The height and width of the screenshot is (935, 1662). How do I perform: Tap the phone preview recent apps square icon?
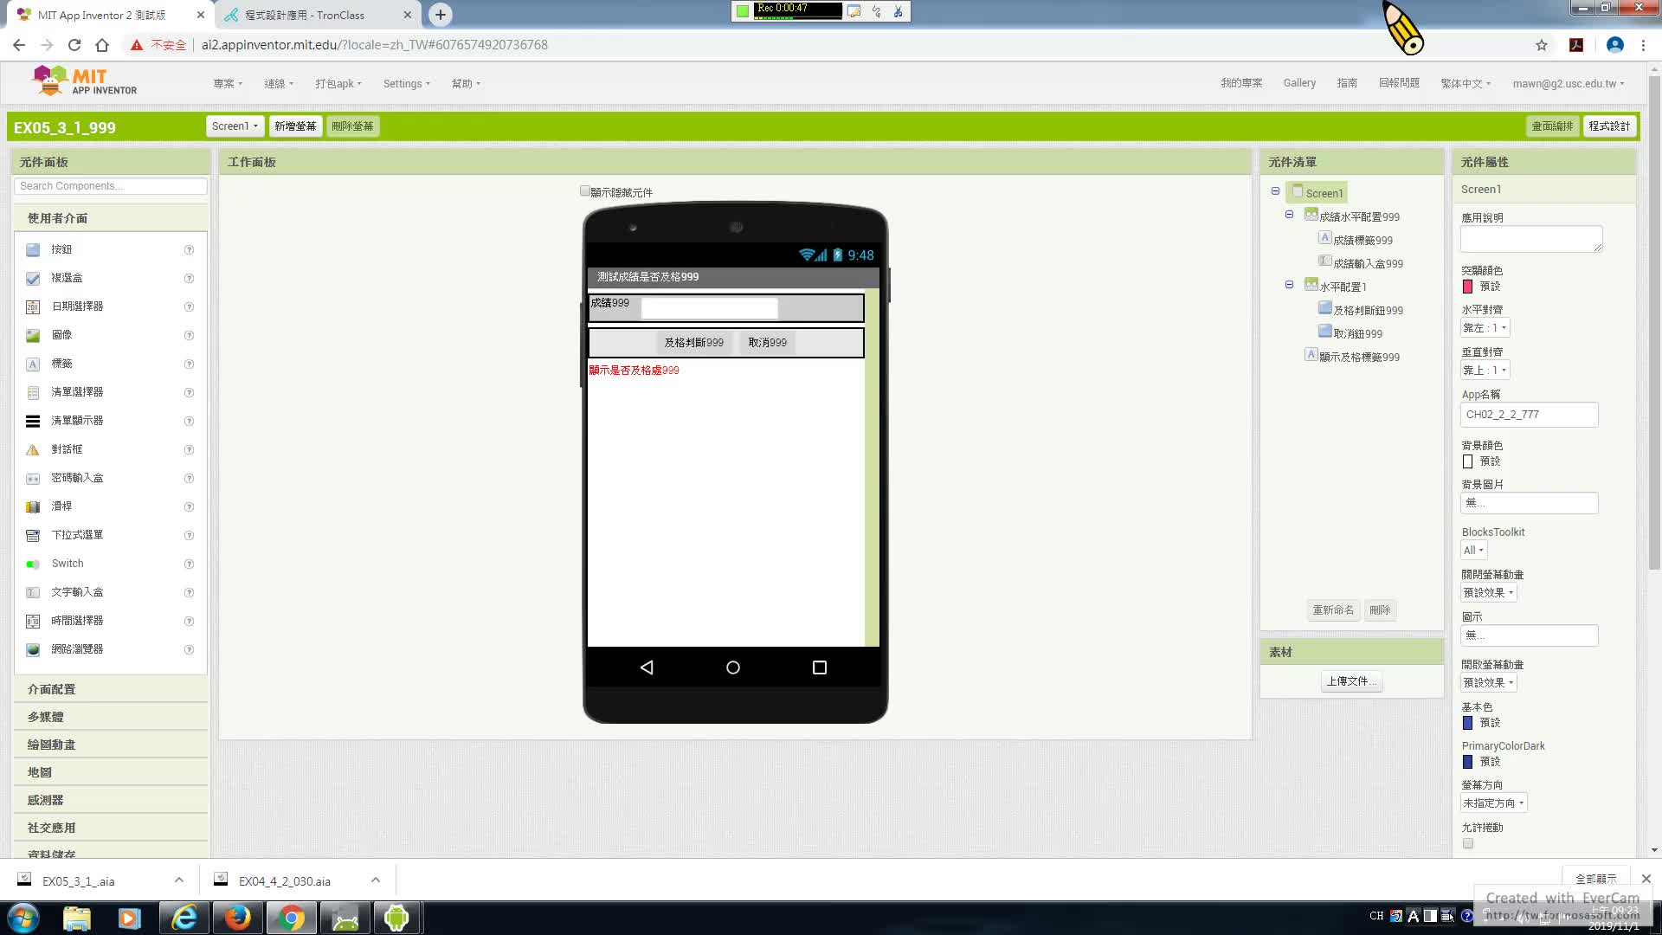820,667
